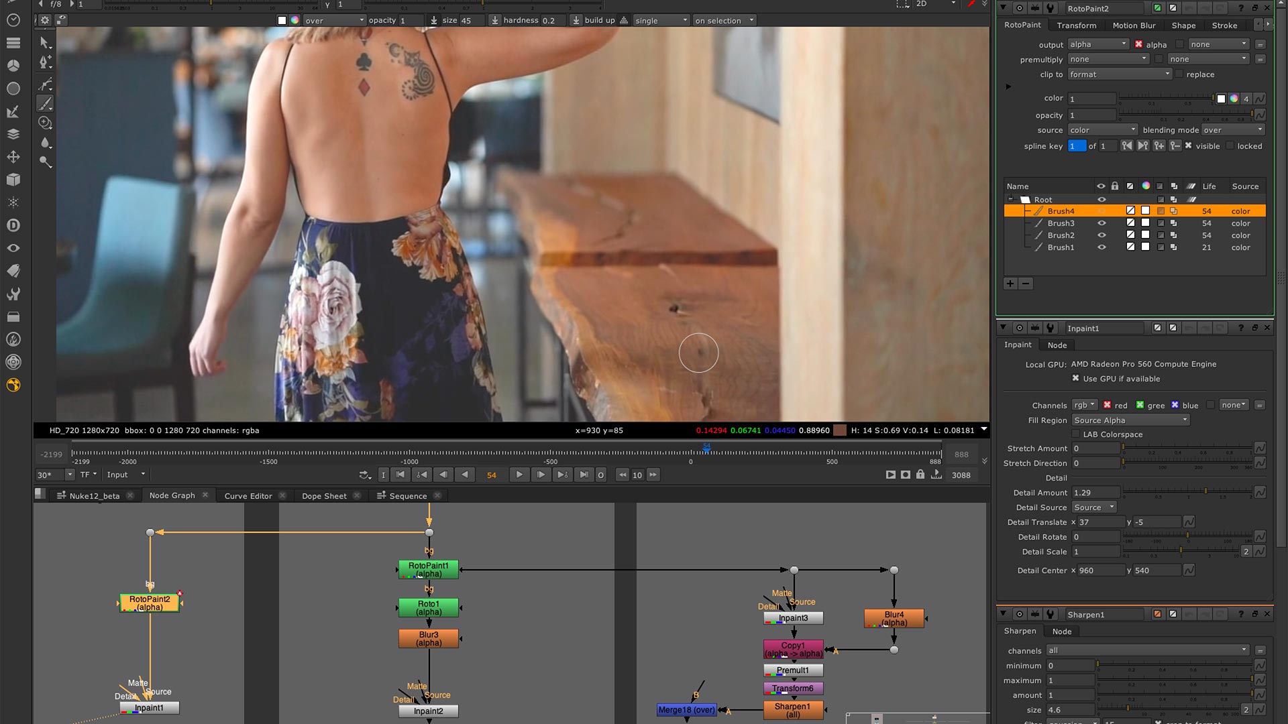The width and height of the screenshot is (1288, 724).
Task: Open the Motion Blur tab in RotoPaint2
Action: tap(1133, 25)
